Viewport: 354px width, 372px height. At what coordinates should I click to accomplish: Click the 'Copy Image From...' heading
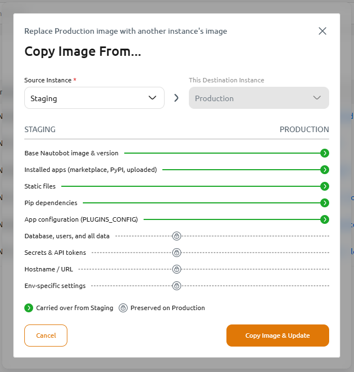click(83, 52)
